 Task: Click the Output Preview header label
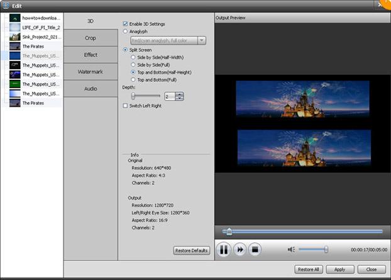231,18
